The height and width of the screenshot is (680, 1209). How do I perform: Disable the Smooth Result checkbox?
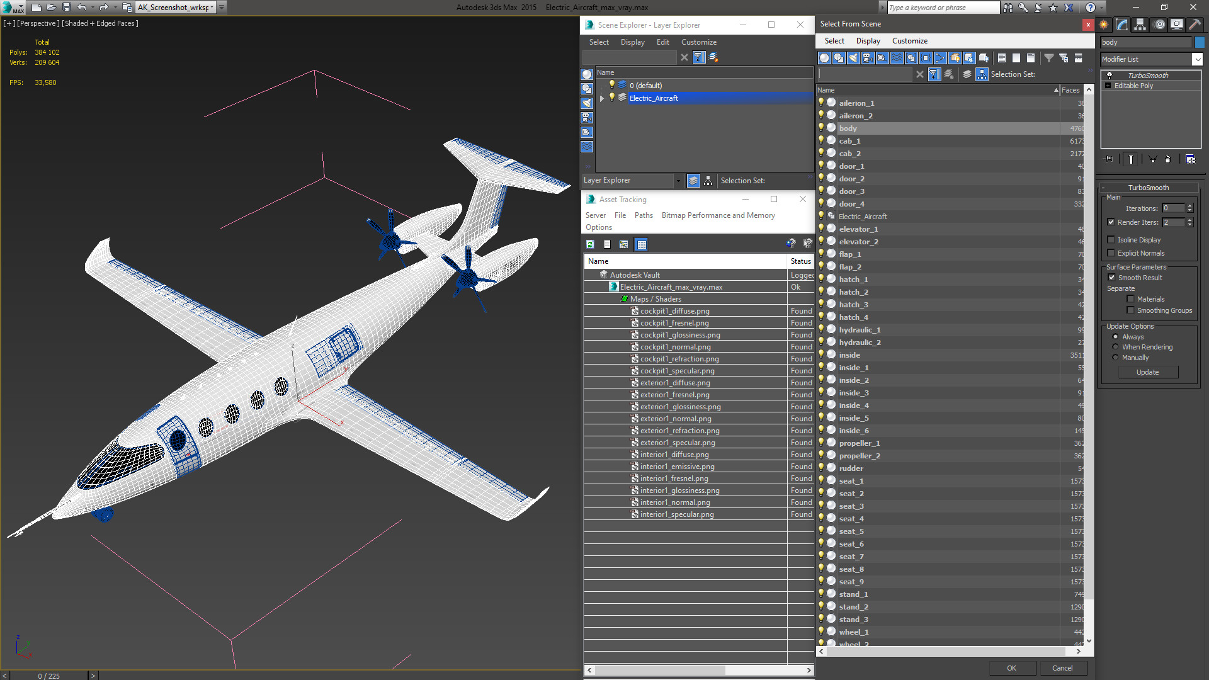click(x=1111, y=278)
